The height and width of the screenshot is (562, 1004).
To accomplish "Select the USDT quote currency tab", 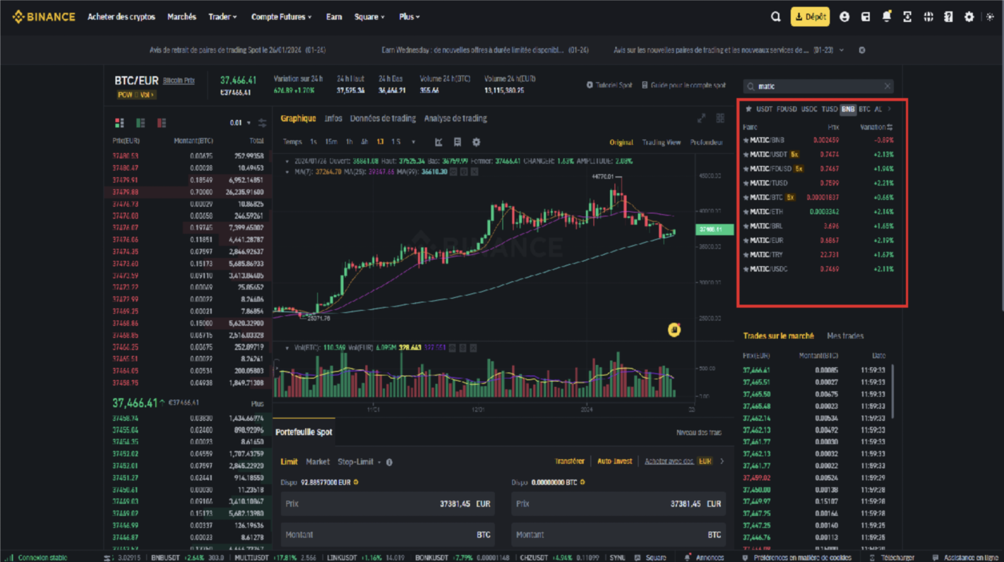I will point(765,109).
